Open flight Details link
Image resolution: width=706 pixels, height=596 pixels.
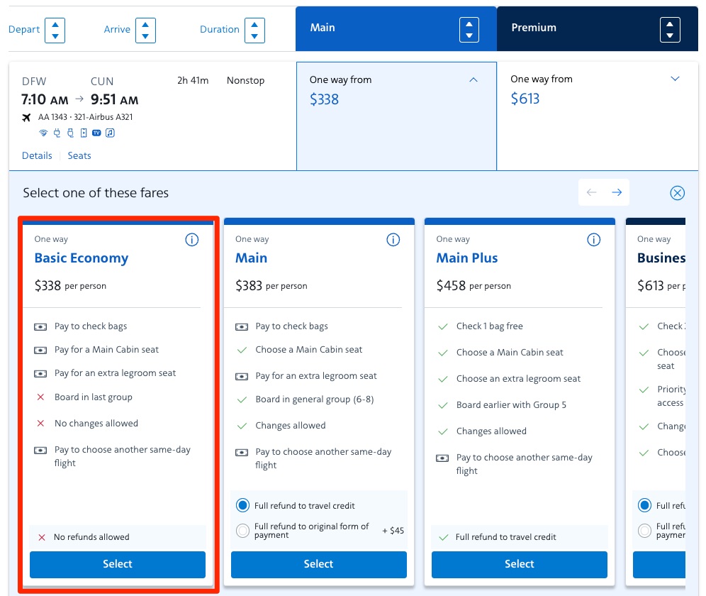coord(37,155)
